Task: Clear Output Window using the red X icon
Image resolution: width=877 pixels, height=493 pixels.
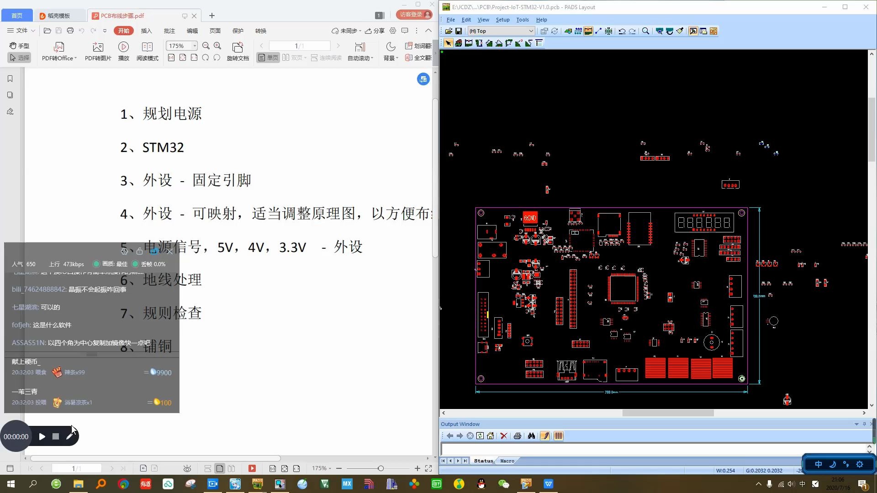Action: (x=503, y=436)
